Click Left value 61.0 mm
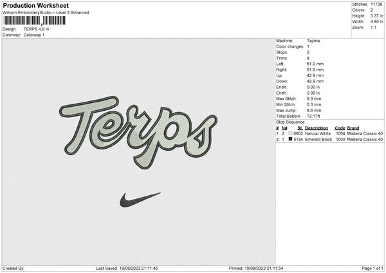This screenshot has height=273, width=386. (x=315, y=64)
